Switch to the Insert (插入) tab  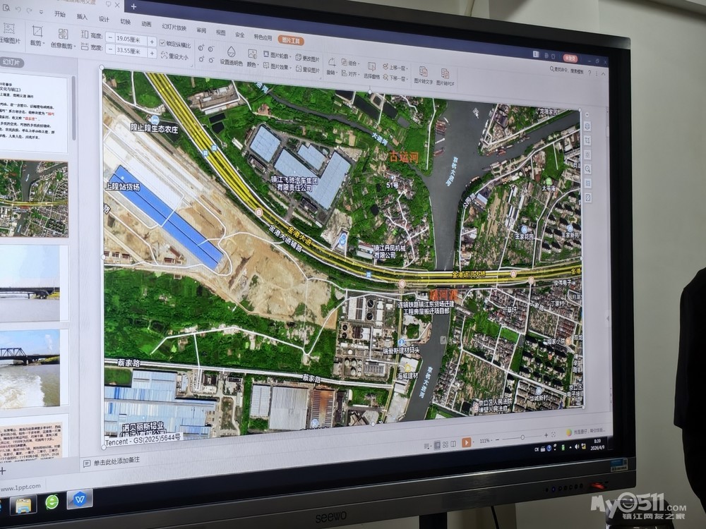coord(82,16)
